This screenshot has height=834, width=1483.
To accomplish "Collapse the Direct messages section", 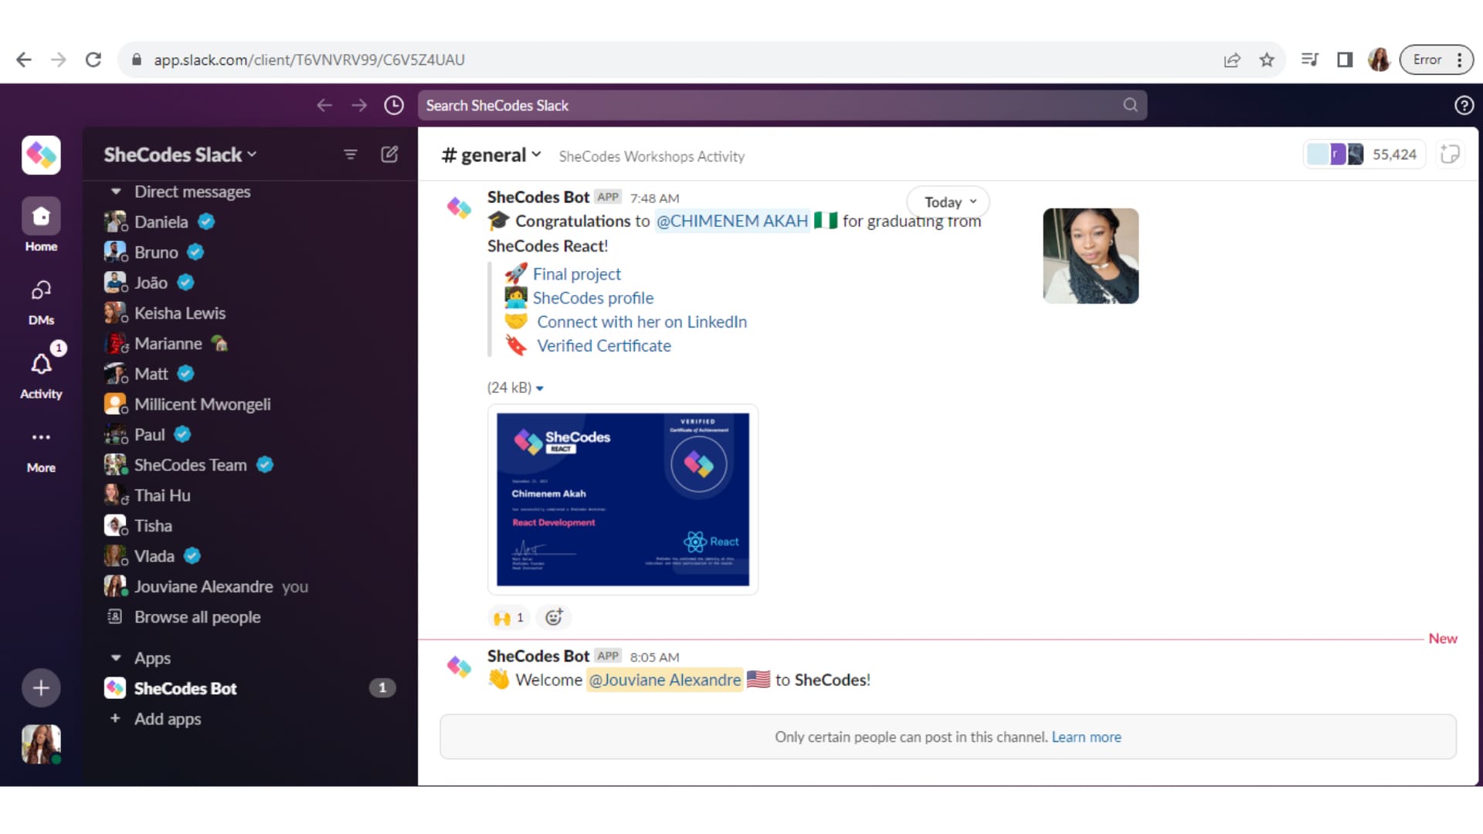I will coord(116,192).
